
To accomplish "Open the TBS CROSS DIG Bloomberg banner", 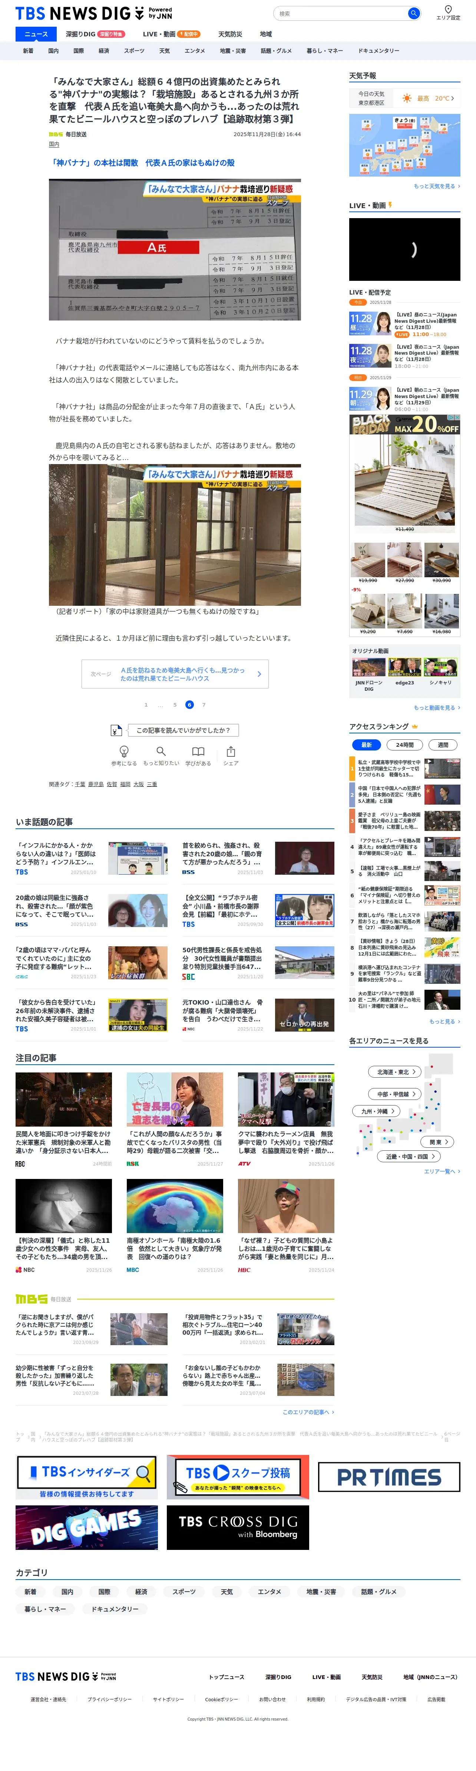I will pyautogui.click(x=238, y=1528).
